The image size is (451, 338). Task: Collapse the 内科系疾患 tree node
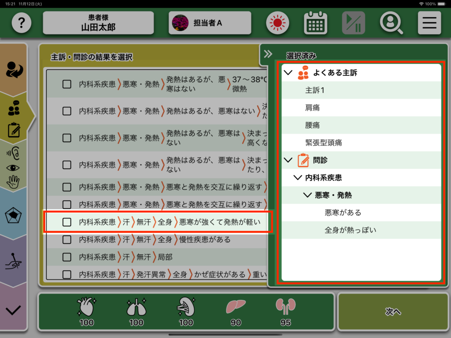click(x=298, y=178)
